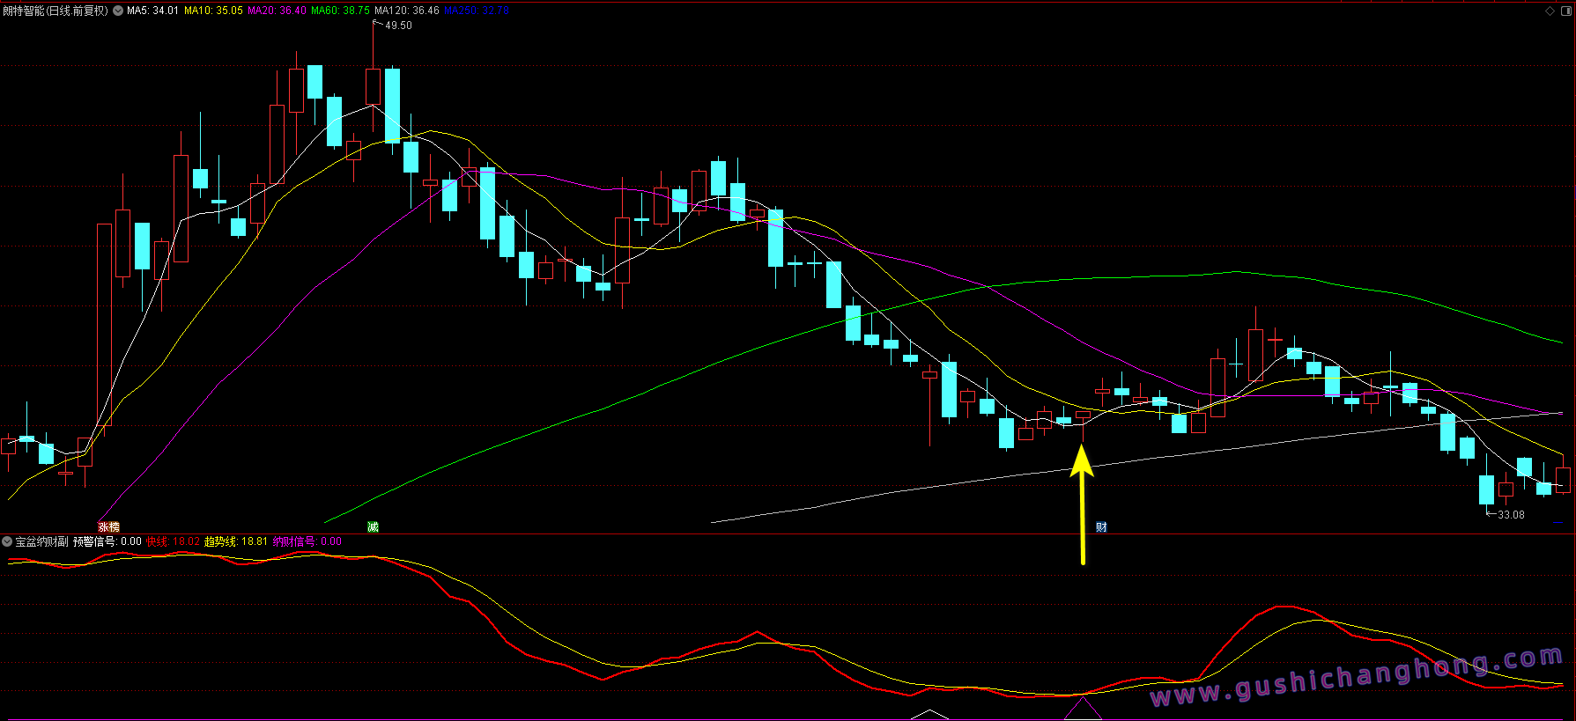
Task: Toggle the side panel icon at top right
Action: (x=1565, y=11)
